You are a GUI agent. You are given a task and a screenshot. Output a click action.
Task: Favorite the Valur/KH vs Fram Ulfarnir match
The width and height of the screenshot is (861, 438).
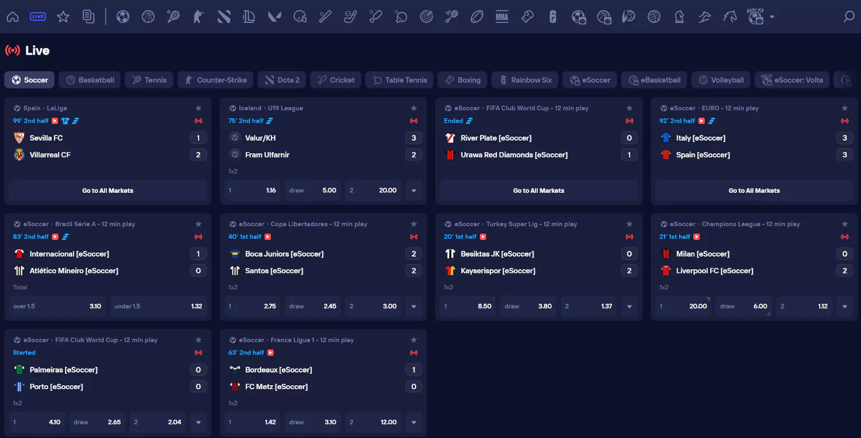(414, 108)
